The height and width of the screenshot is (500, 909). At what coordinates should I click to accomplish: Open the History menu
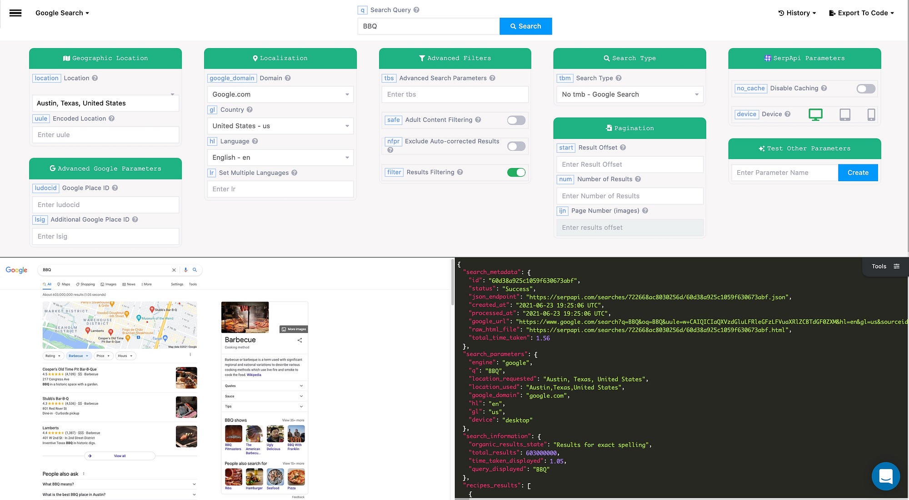tap(797, 13)
